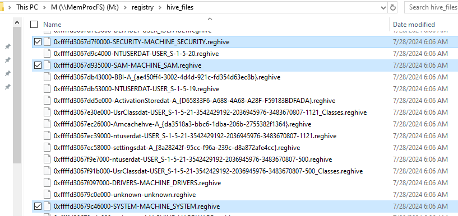Uncheck the SECURITY-MACHINE_SECURITY.reghive checkbox
Image resolution: width=458 pixels, height=216 pixels.
click(x=38, y=42)
